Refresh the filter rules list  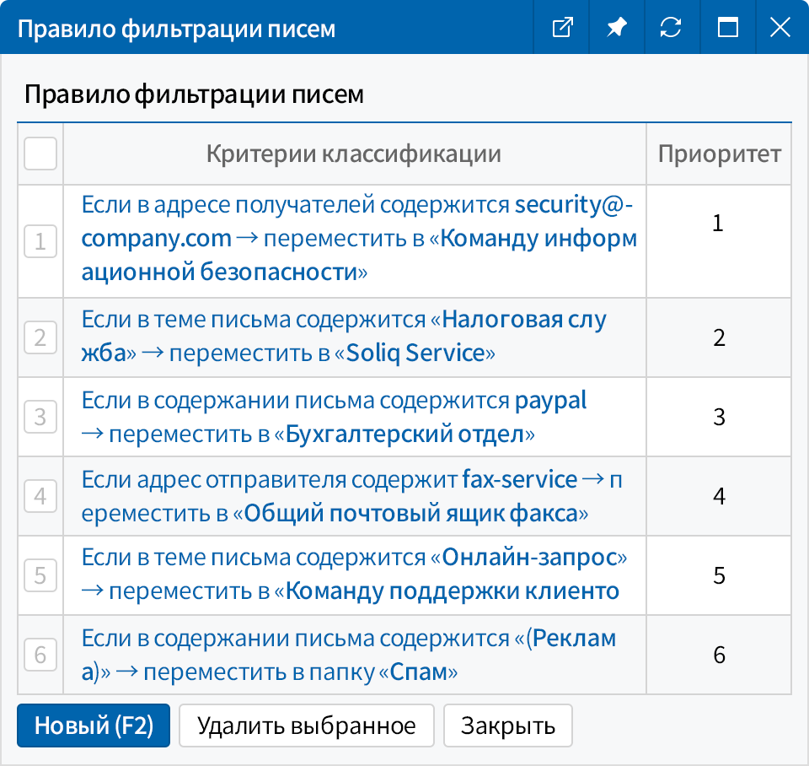[x=671, y=27]
